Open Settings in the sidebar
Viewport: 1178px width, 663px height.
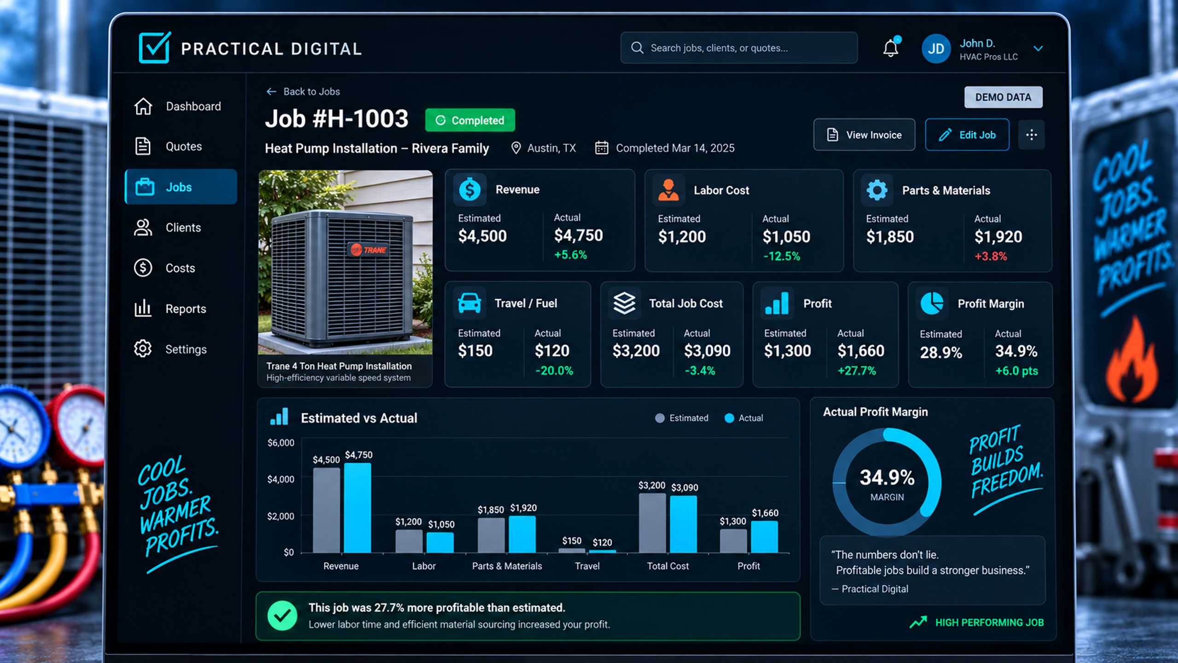tap(180, 349)
